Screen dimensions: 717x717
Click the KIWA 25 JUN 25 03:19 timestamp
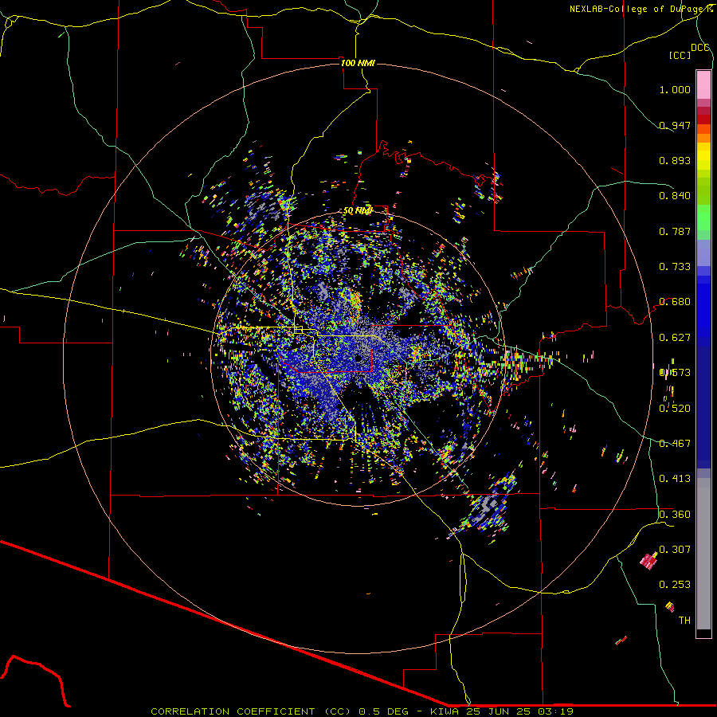pyautogui.click(x=502, y=711)
